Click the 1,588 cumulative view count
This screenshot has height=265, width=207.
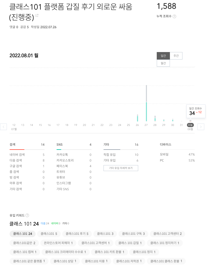(x=166, y=6)
